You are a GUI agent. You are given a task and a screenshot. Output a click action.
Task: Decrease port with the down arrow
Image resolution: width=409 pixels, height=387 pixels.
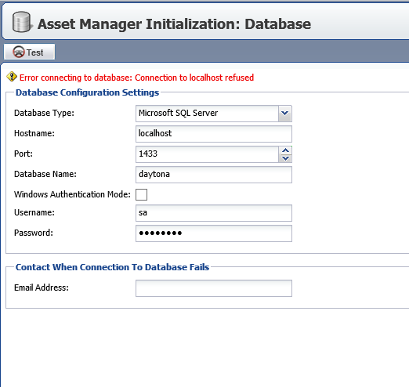pos(285,158)
